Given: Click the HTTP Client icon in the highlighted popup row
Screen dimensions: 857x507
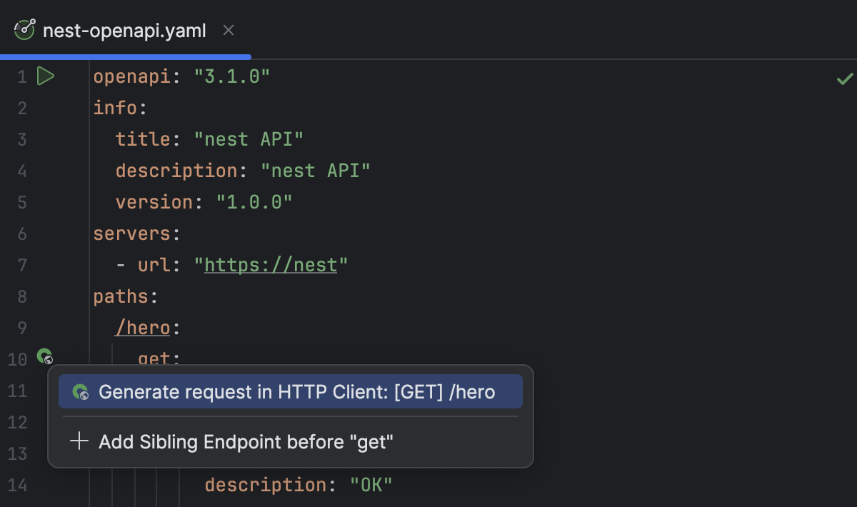Looking at the screenshot, I should pos(81,391).
